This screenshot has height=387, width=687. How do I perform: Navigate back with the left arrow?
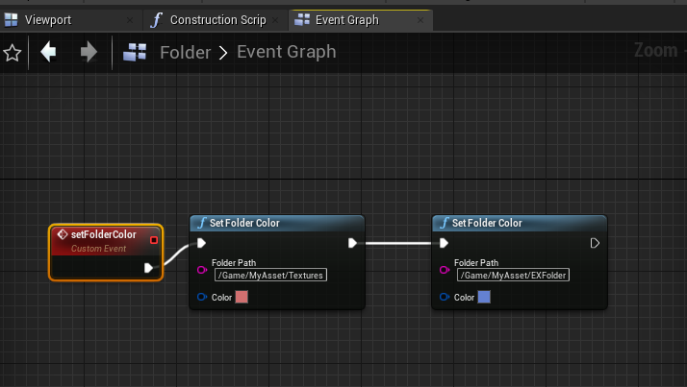point(48,52)
